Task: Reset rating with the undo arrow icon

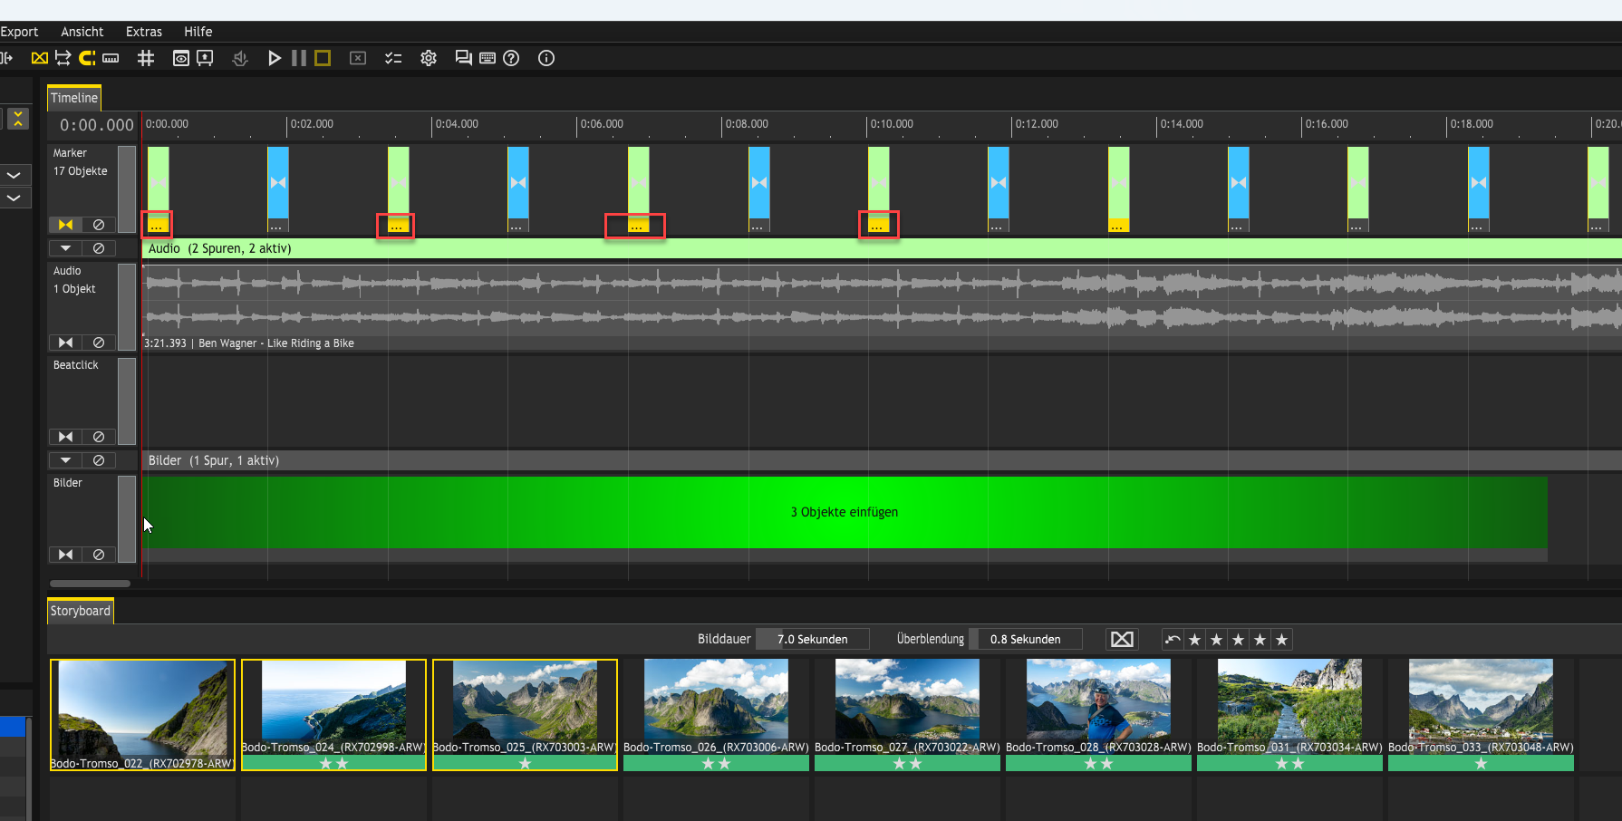Action: (1173, 640)
